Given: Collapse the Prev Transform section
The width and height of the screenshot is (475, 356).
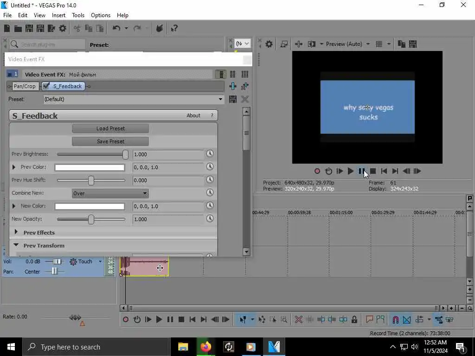Looking at the screenshot, I should (16, 245).
